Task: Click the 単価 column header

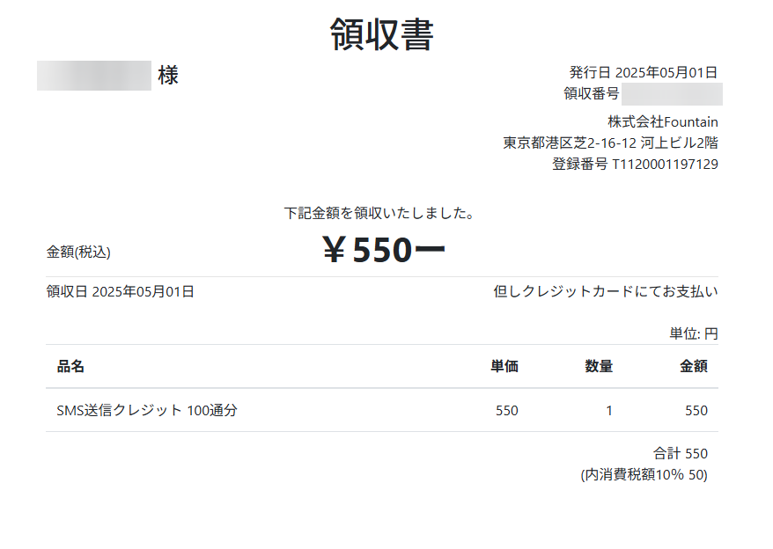Action: point(504,366)
